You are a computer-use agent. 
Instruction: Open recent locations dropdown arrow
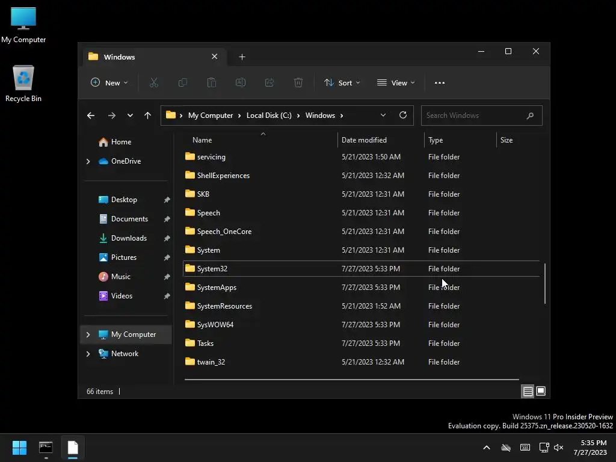click(x=130, y=115)
